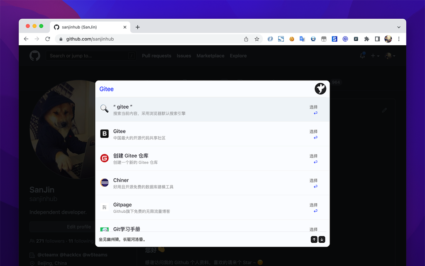Click the Gitpage sliders icon
425x266 pixels.
click(x=104, y=207)
